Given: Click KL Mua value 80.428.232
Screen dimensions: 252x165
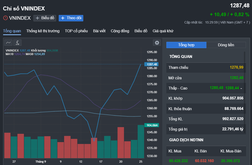Looking at the screenshot, I should (x=178, y=161).
